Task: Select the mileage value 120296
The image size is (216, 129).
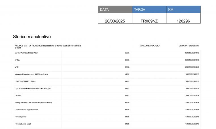Action: (183, 21)
